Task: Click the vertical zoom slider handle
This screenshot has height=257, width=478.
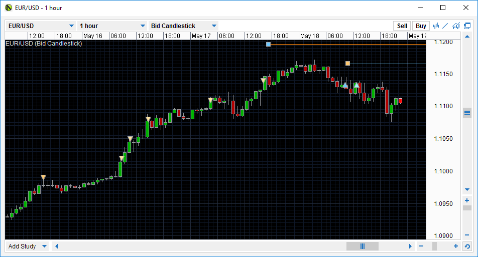Action: coord(467,208)
